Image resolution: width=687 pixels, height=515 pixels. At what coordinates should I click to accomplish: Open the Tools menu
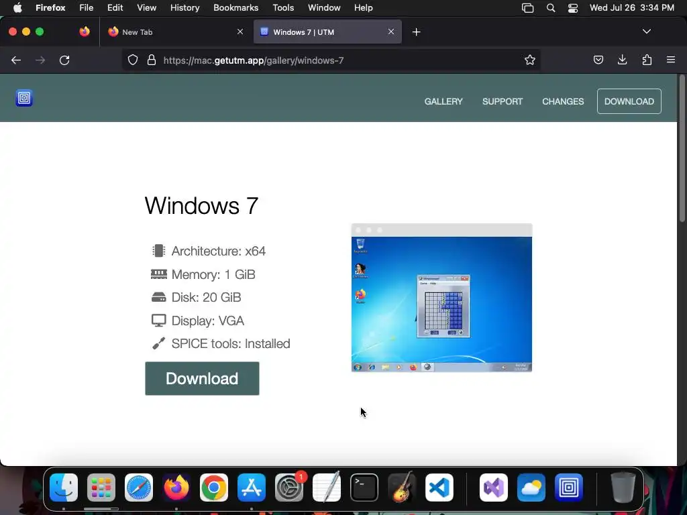(x=283, y=8)
